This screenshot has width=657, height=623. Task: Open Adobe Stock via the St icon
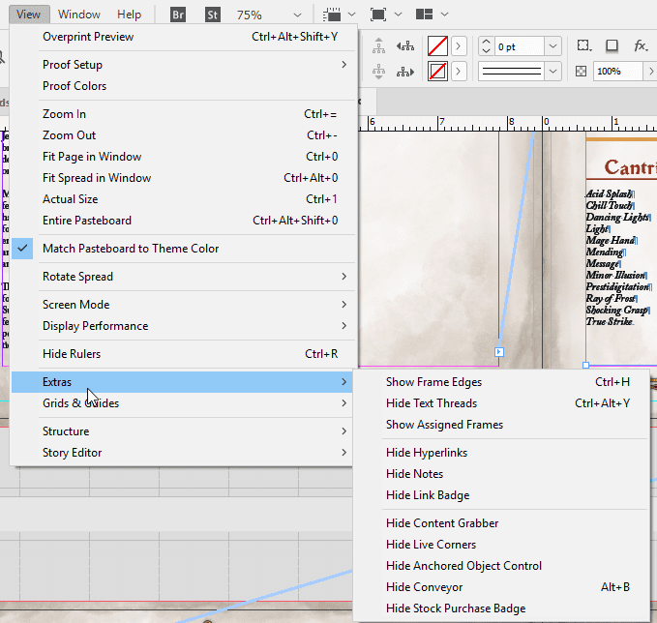[213, 15]
